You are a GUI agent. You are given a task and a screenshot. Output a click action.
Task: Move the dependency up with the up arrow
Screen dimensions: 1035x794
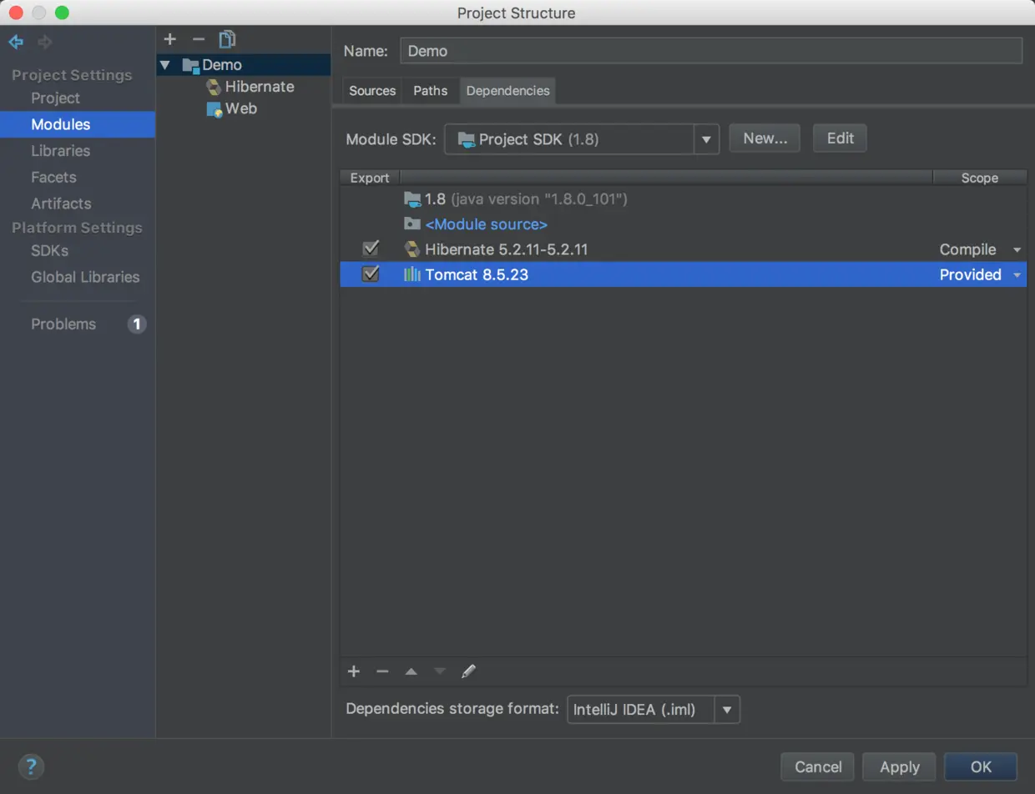point(411,671)
